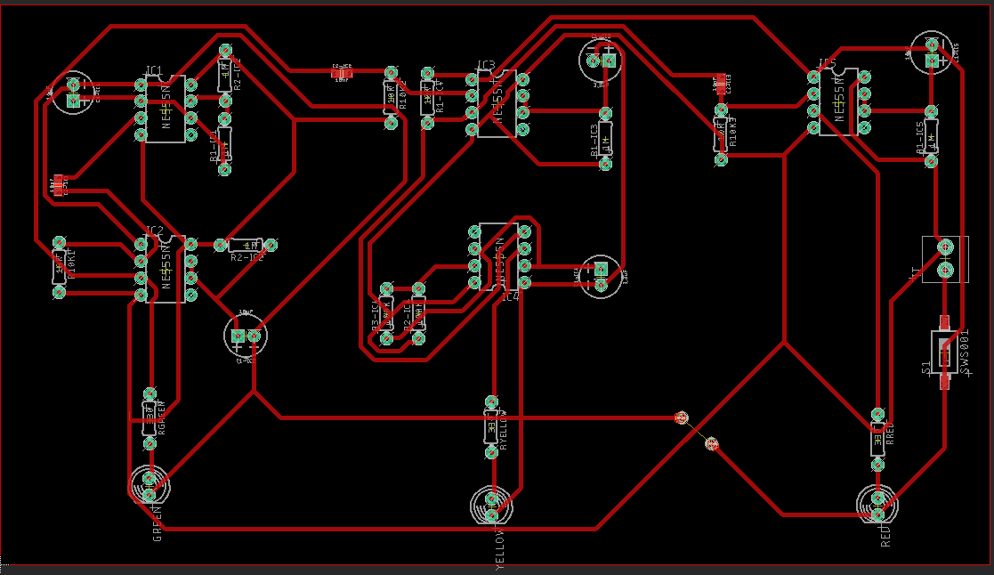The width and height of the screenshot is (994, 575).
Task: Click the R1-IC1 resistor
Action: (224, 144)
